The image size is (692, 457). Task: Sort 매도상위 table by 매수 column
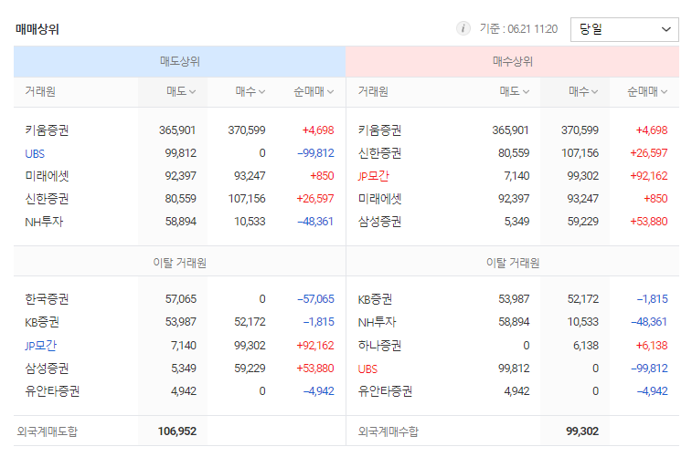pyautogui.click(x=250, y=91)
